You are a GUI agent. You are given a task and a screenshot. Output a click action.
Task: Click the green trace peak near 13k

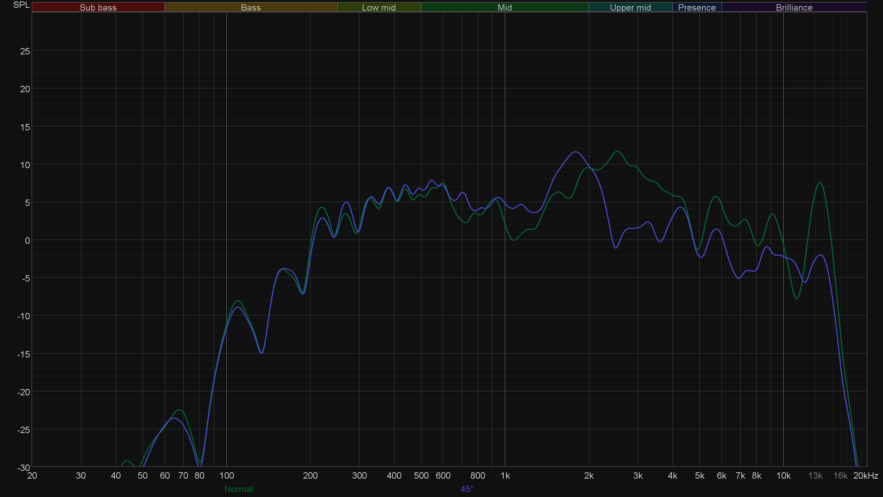820,183
